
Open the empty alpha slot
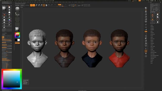click(17, 19)
